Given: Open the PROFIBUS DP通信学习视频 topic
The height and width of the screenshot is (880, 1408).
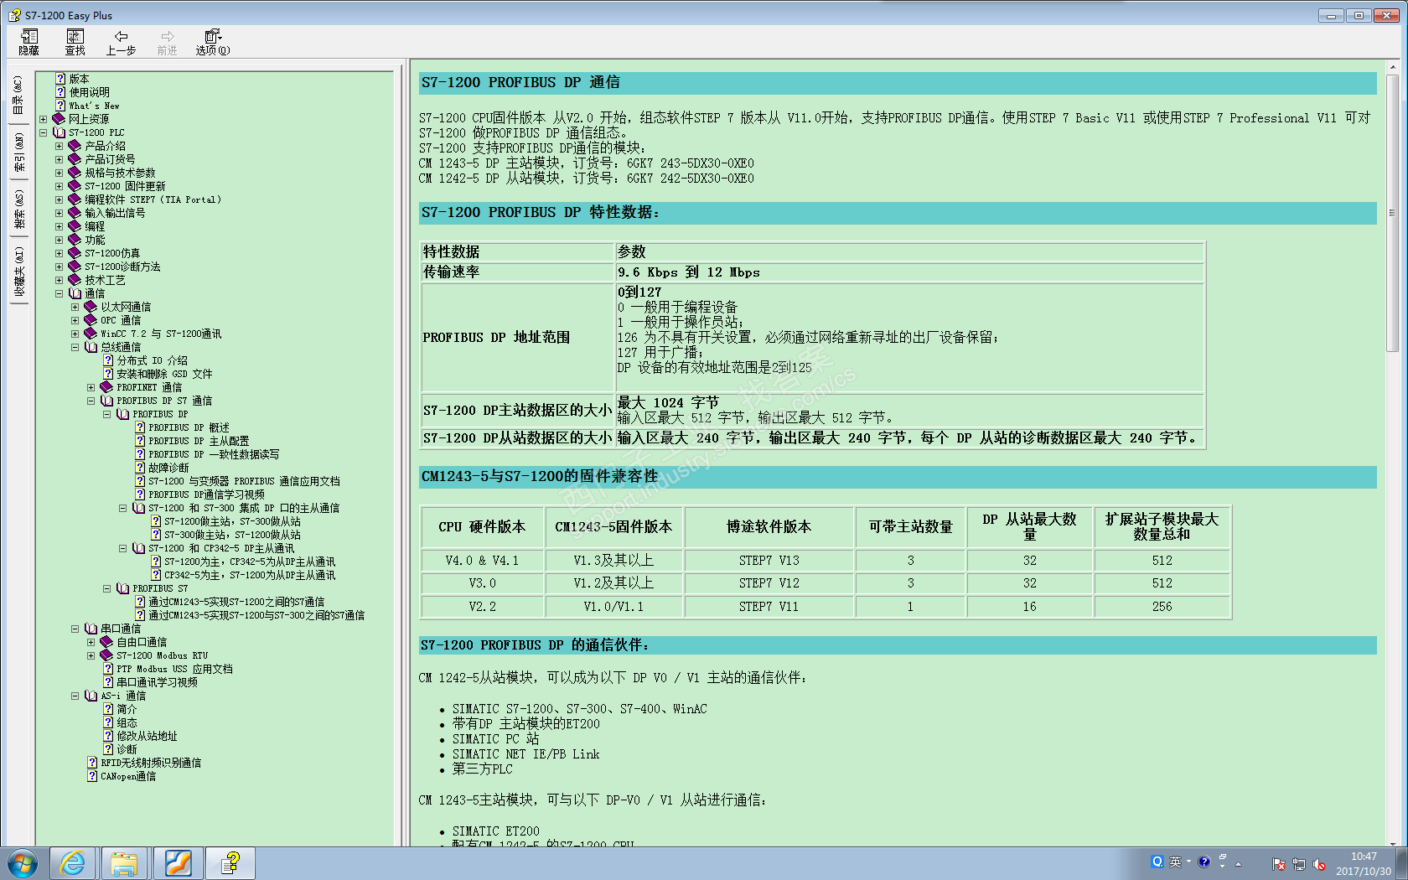Looking at the screenshot, I should pyautogui.click(x=206, y=494).
